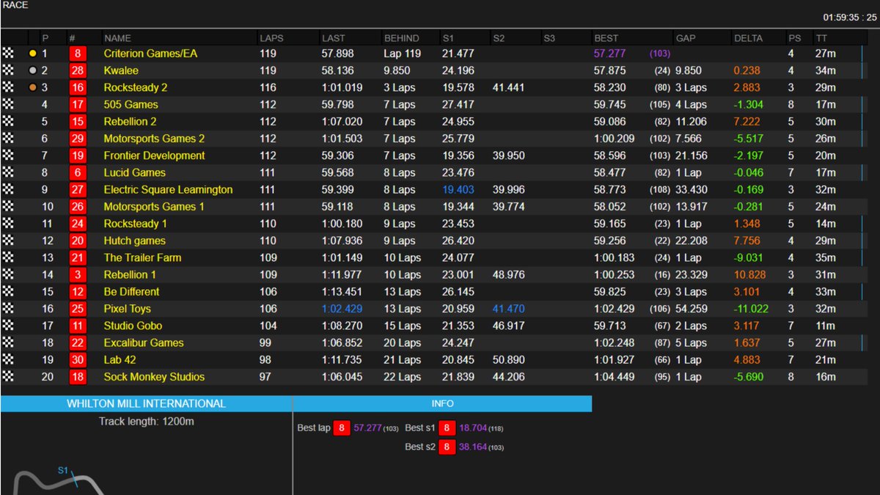Select the team name Sock Monkey Studios
Viewport: 880px width, 495px height.
tap(154, 377)
